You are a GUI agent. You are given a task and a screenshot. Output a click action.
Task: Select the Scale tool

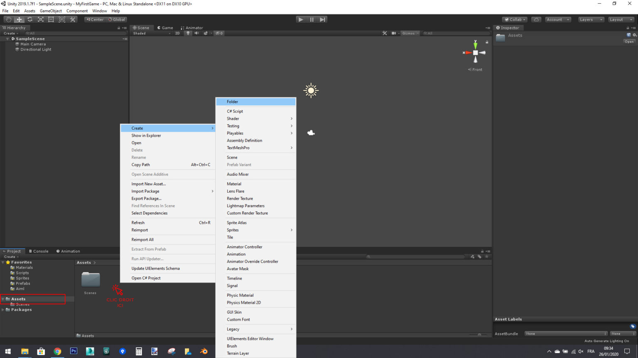tap(40, 19)
